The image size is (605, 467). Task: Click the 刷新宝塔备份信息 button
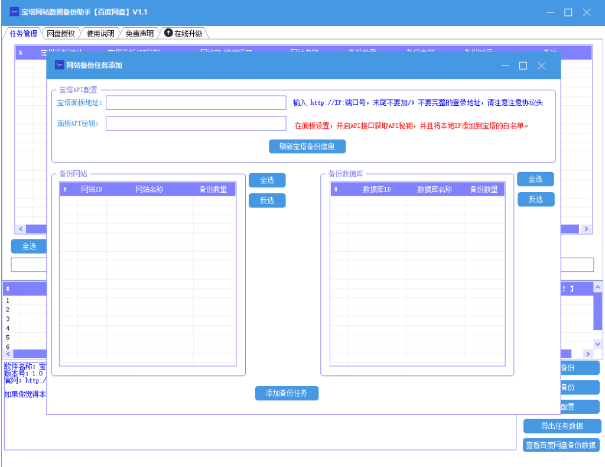coord(307,147)
